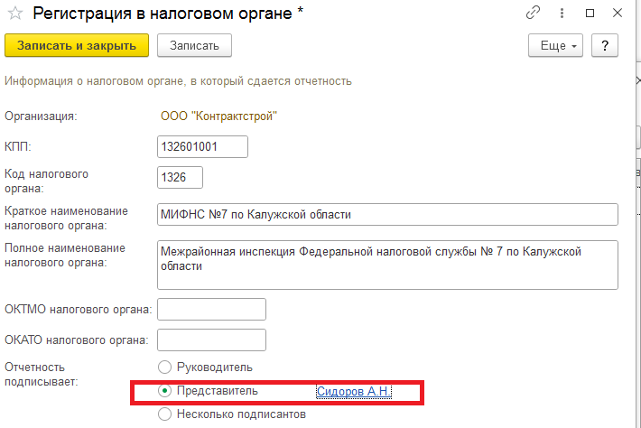Focus the КПП input field
Viewport: 641px width, 428px height.
(202, 147)
